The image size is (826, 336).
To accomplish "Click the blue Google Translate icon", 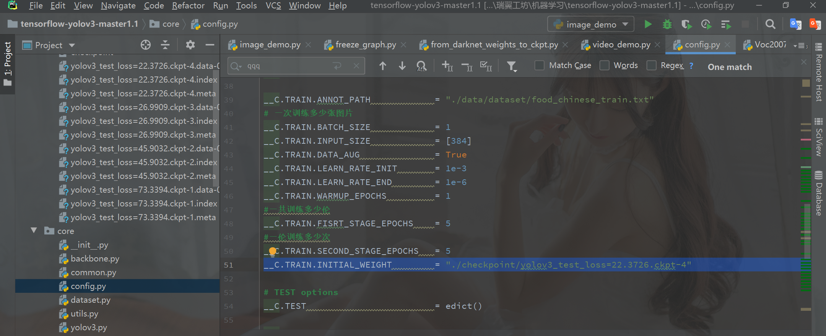I will (x=796, y=24).
